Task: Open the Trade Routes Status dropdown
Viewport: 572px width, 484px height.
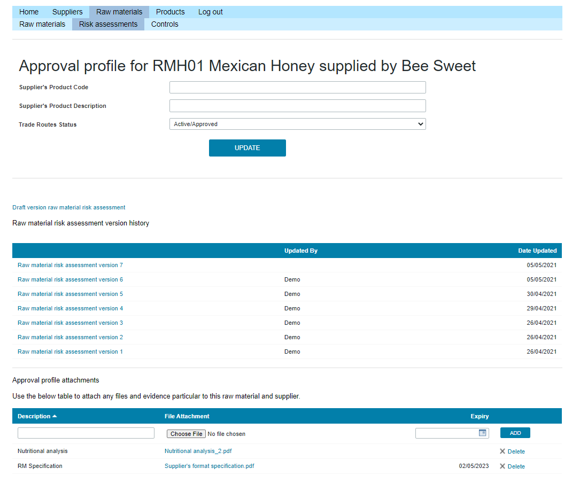Action: tap(297, 124)
